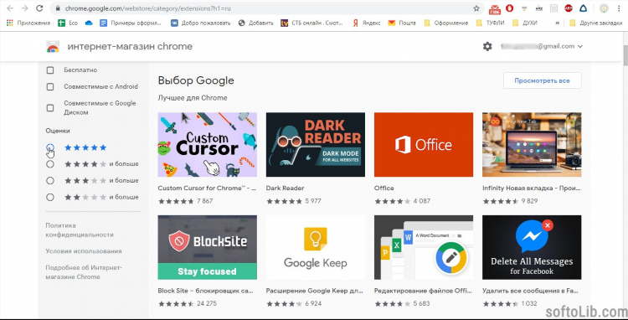Select the five-star rating radio button
Screen dimensions: 628x320
click(x=50, y=147)
